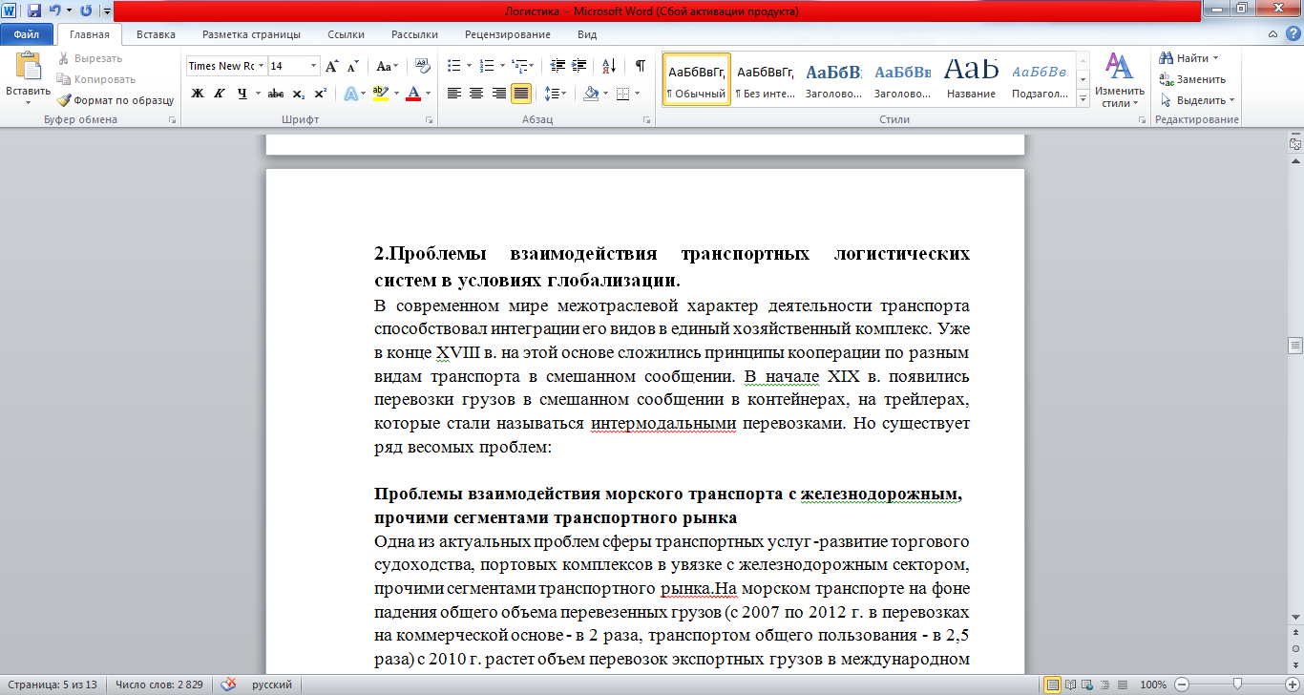Open spell check status icon in status bar
Viewport: 1304px width, 695px height.
pyautogui.click(x=228, y=684)
